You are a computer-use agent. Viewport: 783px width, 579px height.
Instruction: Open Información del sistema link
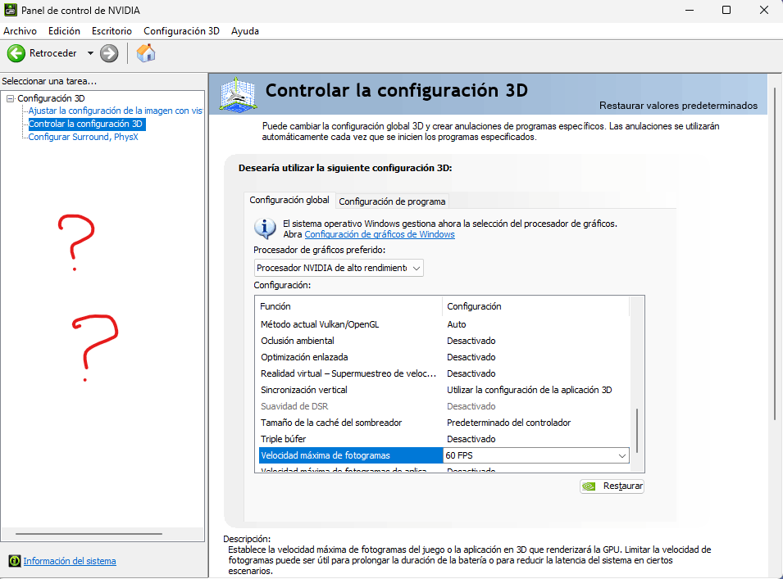tap(70, 561)
